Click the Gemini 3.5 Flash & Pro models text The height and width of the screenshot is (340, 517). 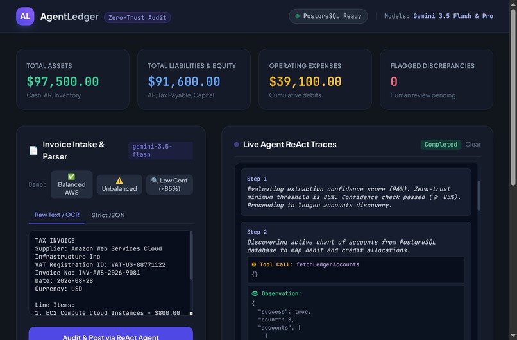(x=453, y=16)
